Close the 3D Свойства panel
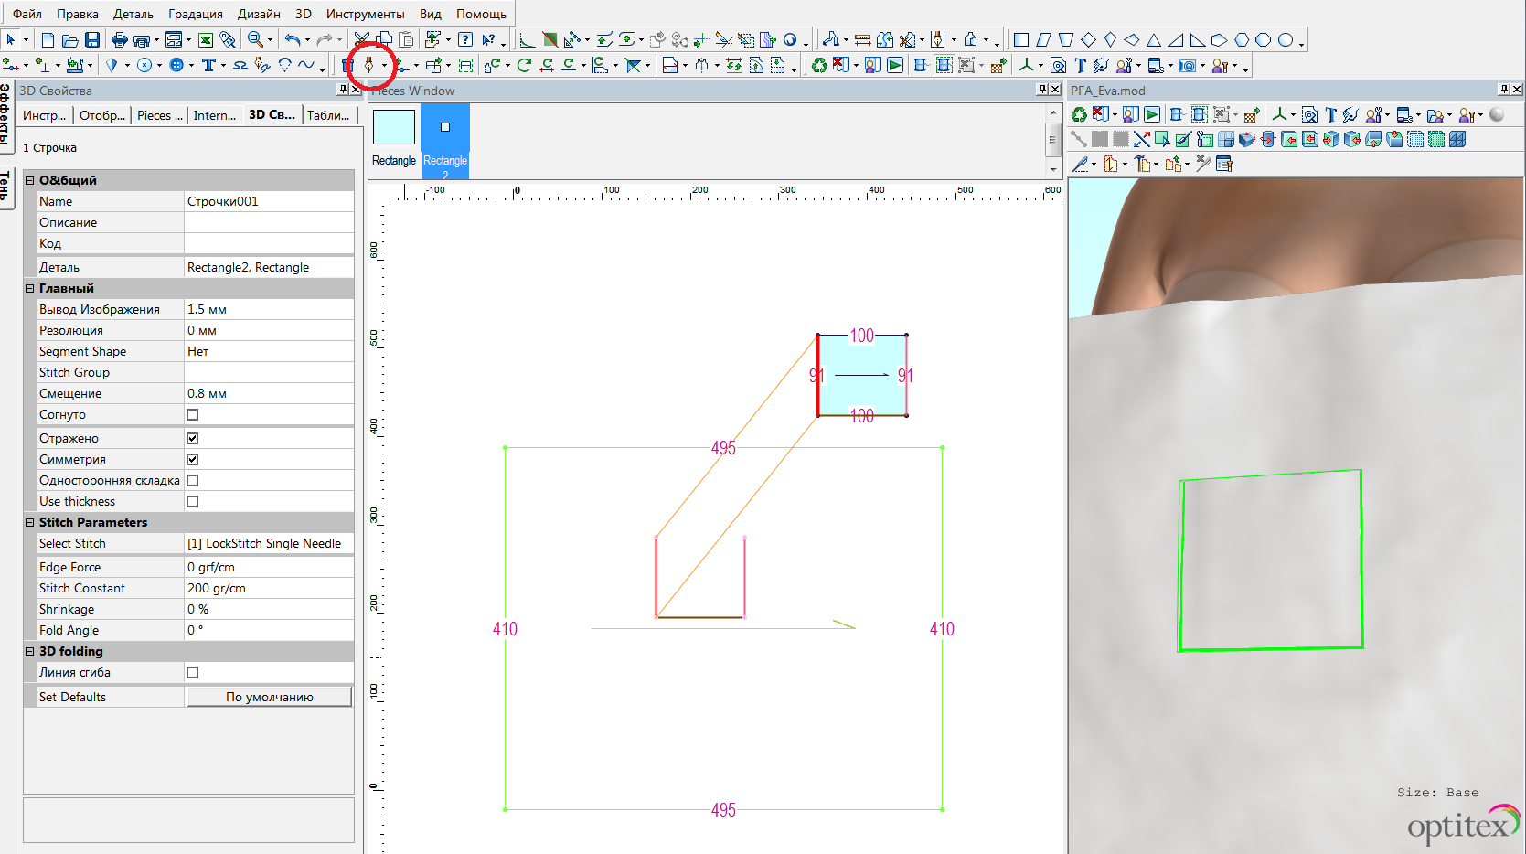The image size is (1526, 854). (x=356, y=90)
